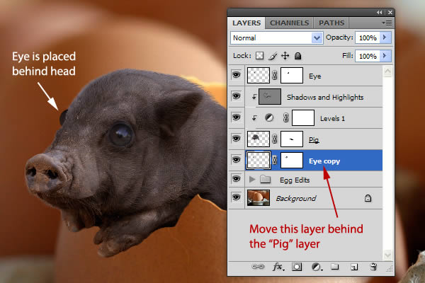The width and height of the screenshot is (425, 283).
Task: Click the 'Pig' layer name
Action: pos(314,140)
